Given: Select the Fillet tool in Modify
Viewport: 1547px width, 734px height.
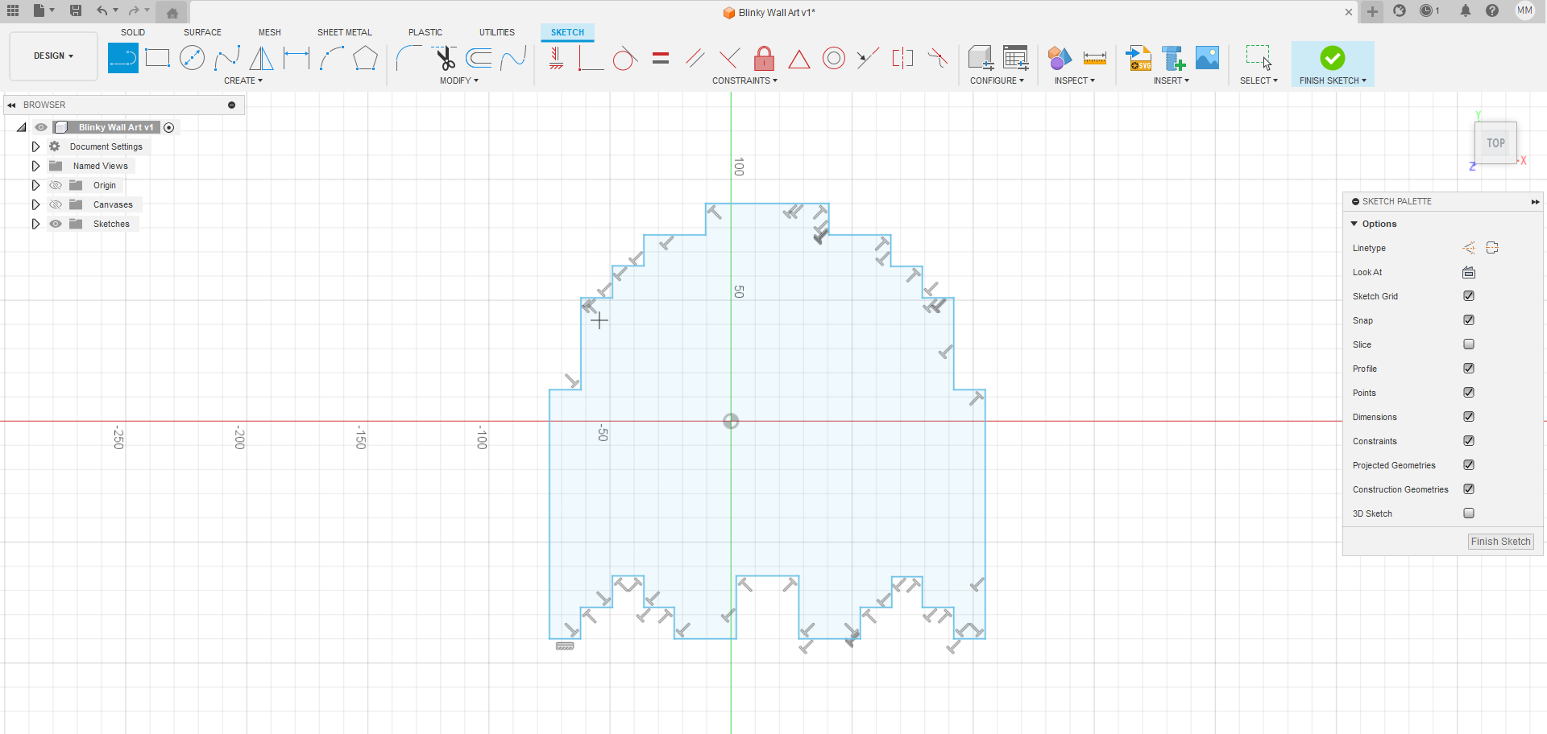Looking at the screenshot, I should [x=409, y=58].
